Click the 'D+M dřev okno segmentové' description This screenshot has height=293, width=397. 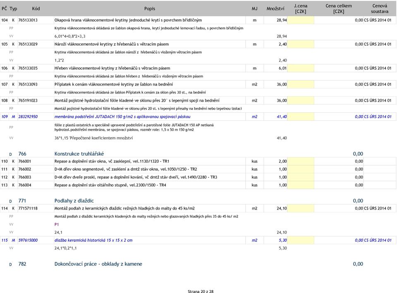[x=126, y=169]
